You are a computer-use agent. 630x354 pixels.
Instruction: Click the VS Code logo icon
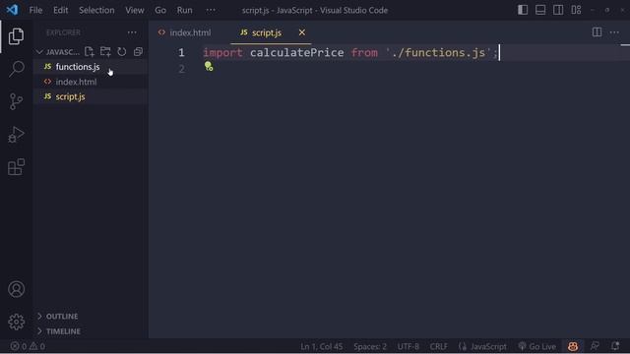point(12,10)
